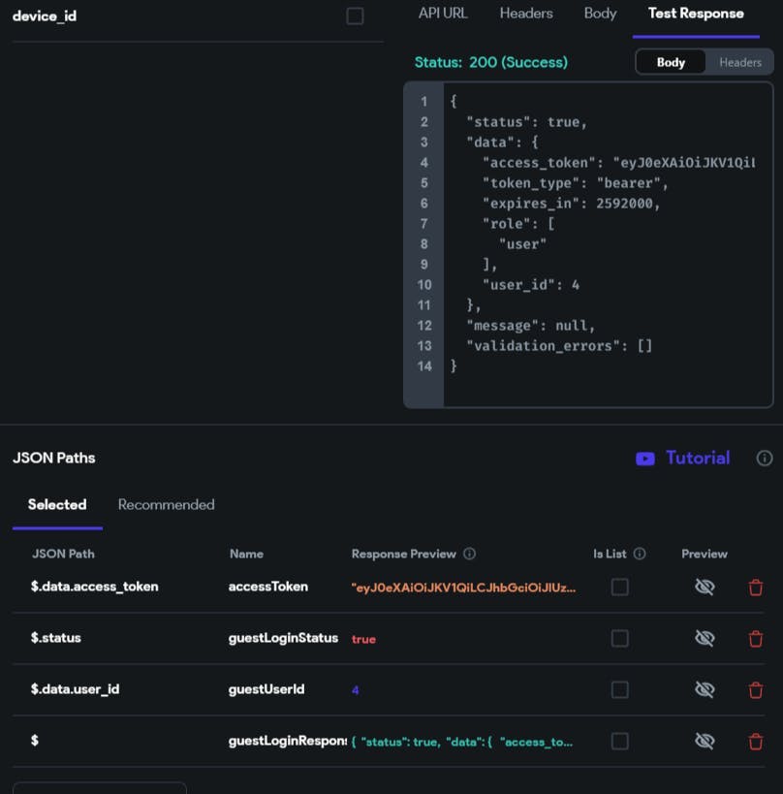Switch to the Headers tab
Screen dimensions: 783x794
[526, 14]
